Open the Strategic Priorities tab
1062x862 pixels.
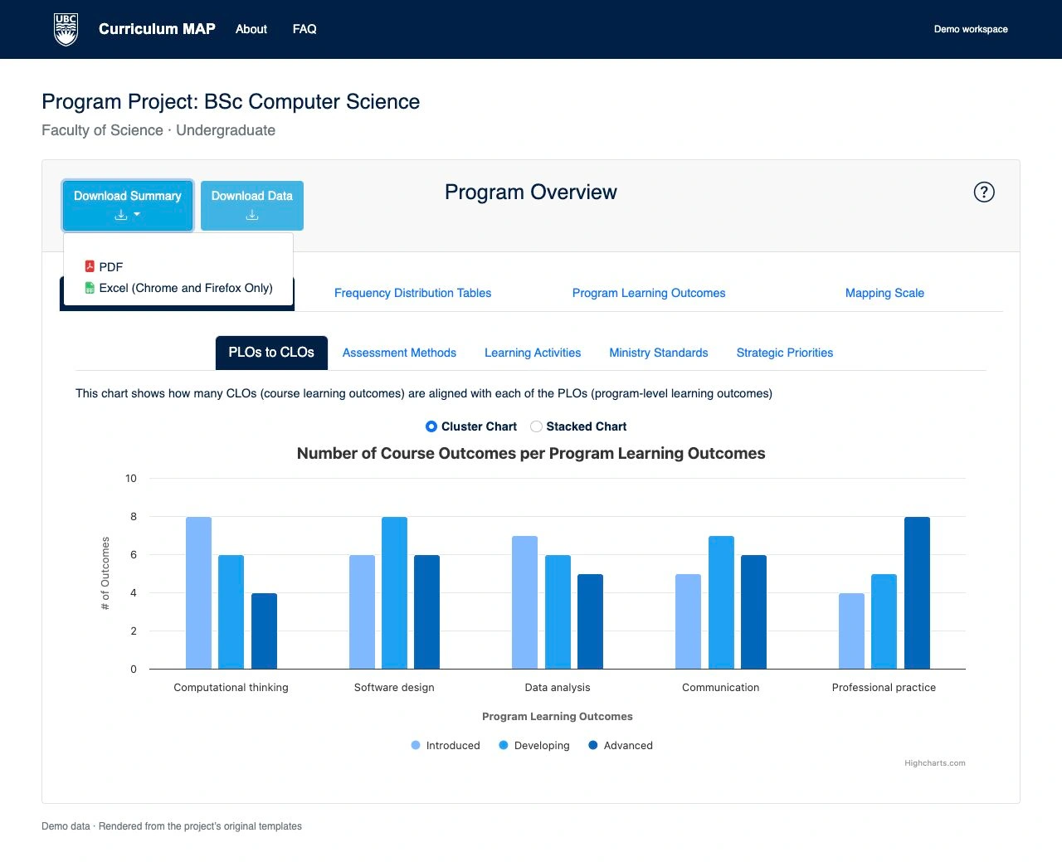785,353
